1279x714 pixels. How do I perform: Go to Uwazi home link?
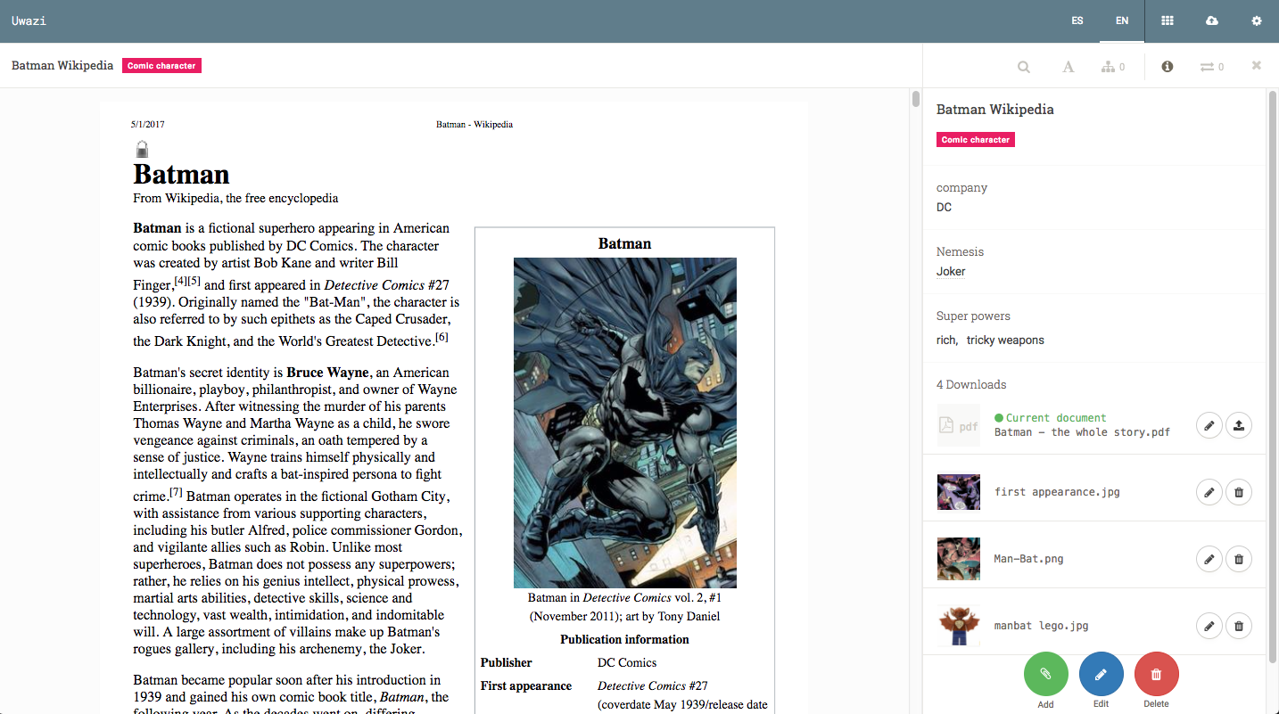point(29,21)
